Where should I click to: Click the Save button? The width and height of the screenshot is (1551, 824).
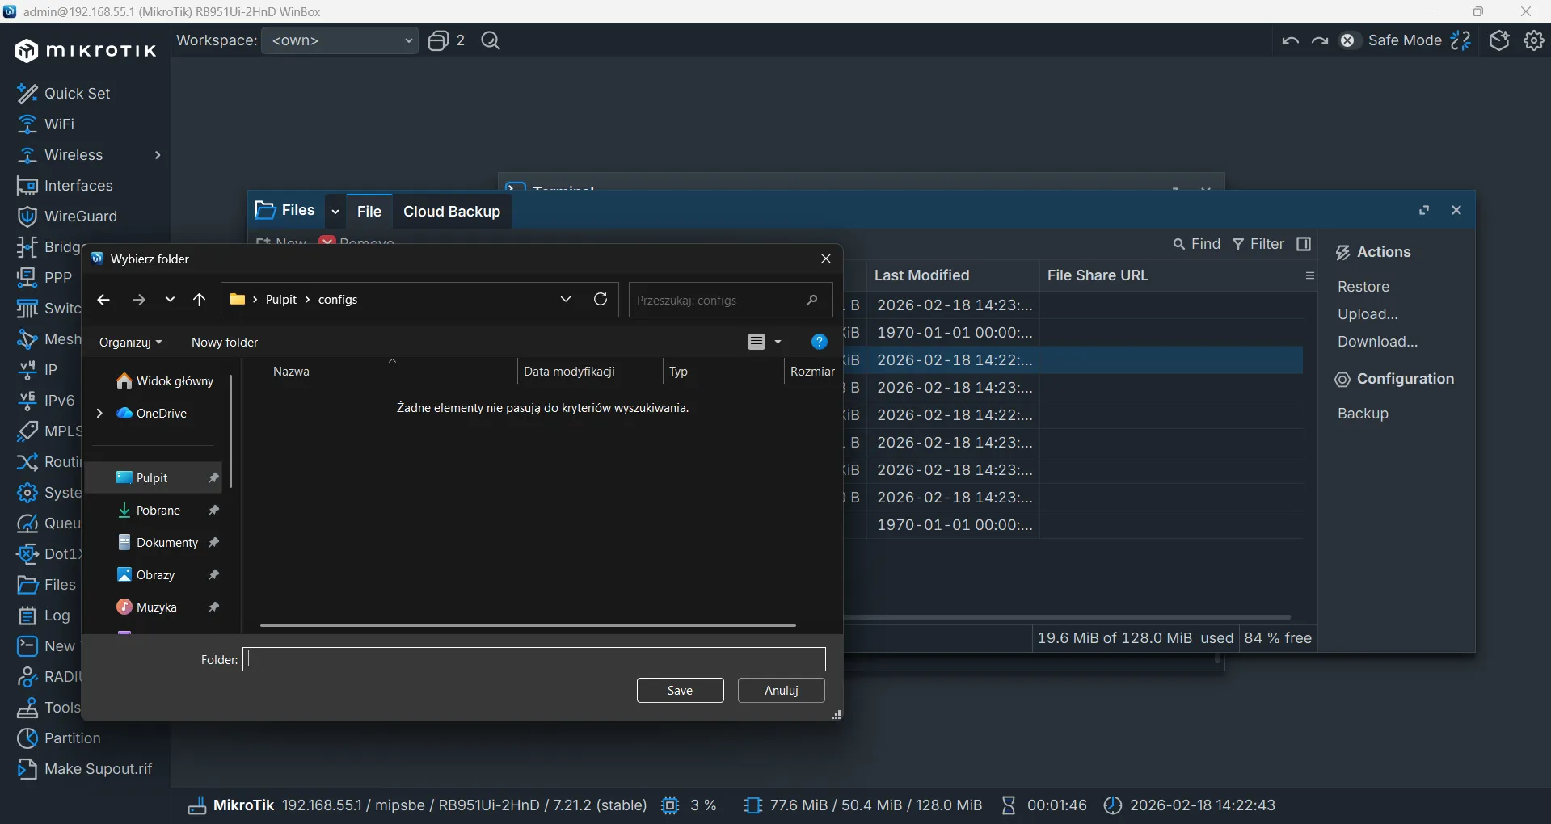[x=680, y=691]
